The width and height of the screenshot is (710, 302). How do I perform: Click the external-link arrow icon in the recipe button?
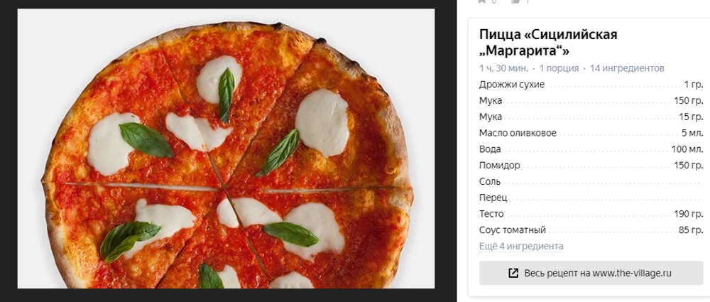pyautogui.click(x=513, y=273)
